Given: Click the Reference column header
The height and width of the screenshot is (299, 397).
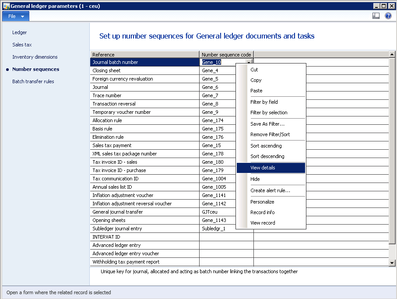Looking at the screenshot, I should pyautogui.click(x=144, y=55).
